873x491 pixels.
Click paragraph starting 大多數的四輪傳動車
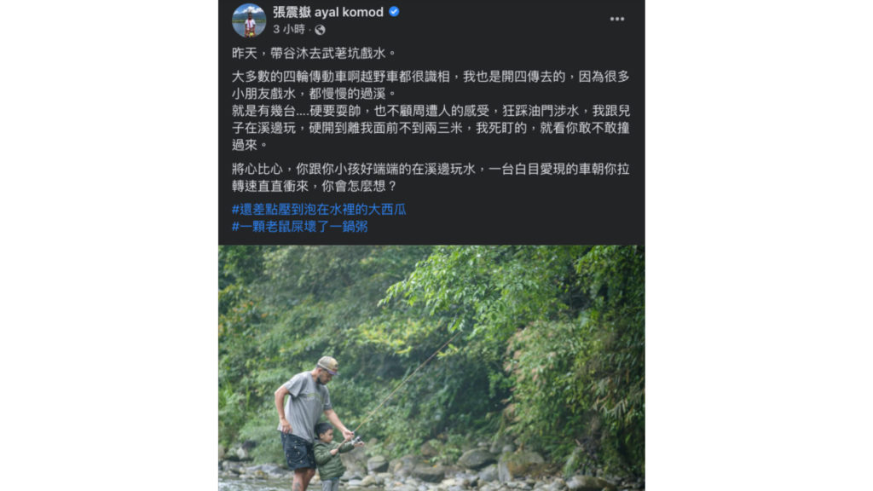click(431, 84)
